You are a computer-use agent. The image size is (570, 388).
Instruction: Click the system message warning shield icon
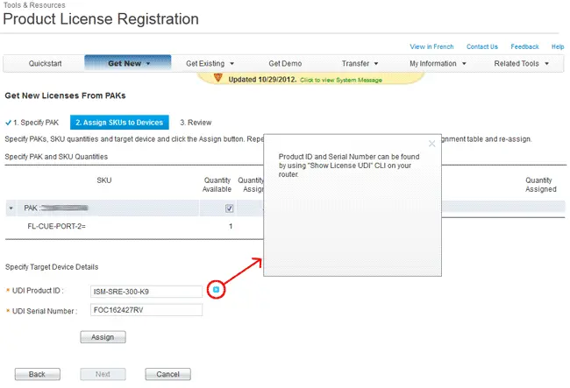coord(217,77)
